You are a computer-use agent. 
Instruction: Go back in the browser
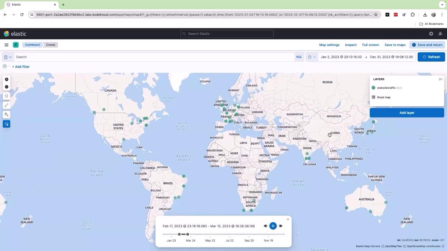pos(5,15)
